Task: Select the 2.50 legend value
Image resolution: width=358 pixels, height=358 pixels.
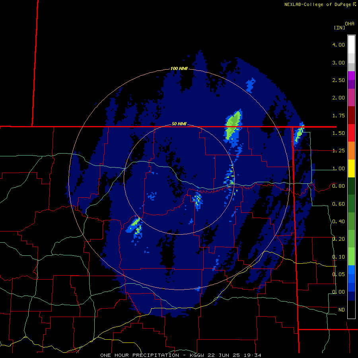Action: pyautogui.click(x=339, y=80)
